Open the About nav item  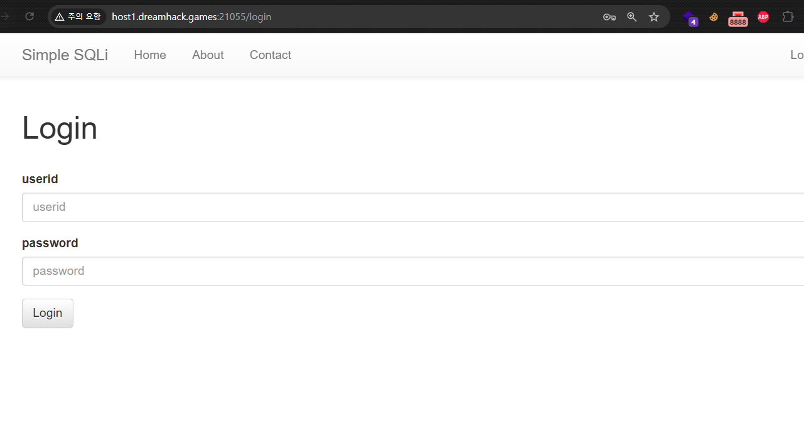[208, 55]
